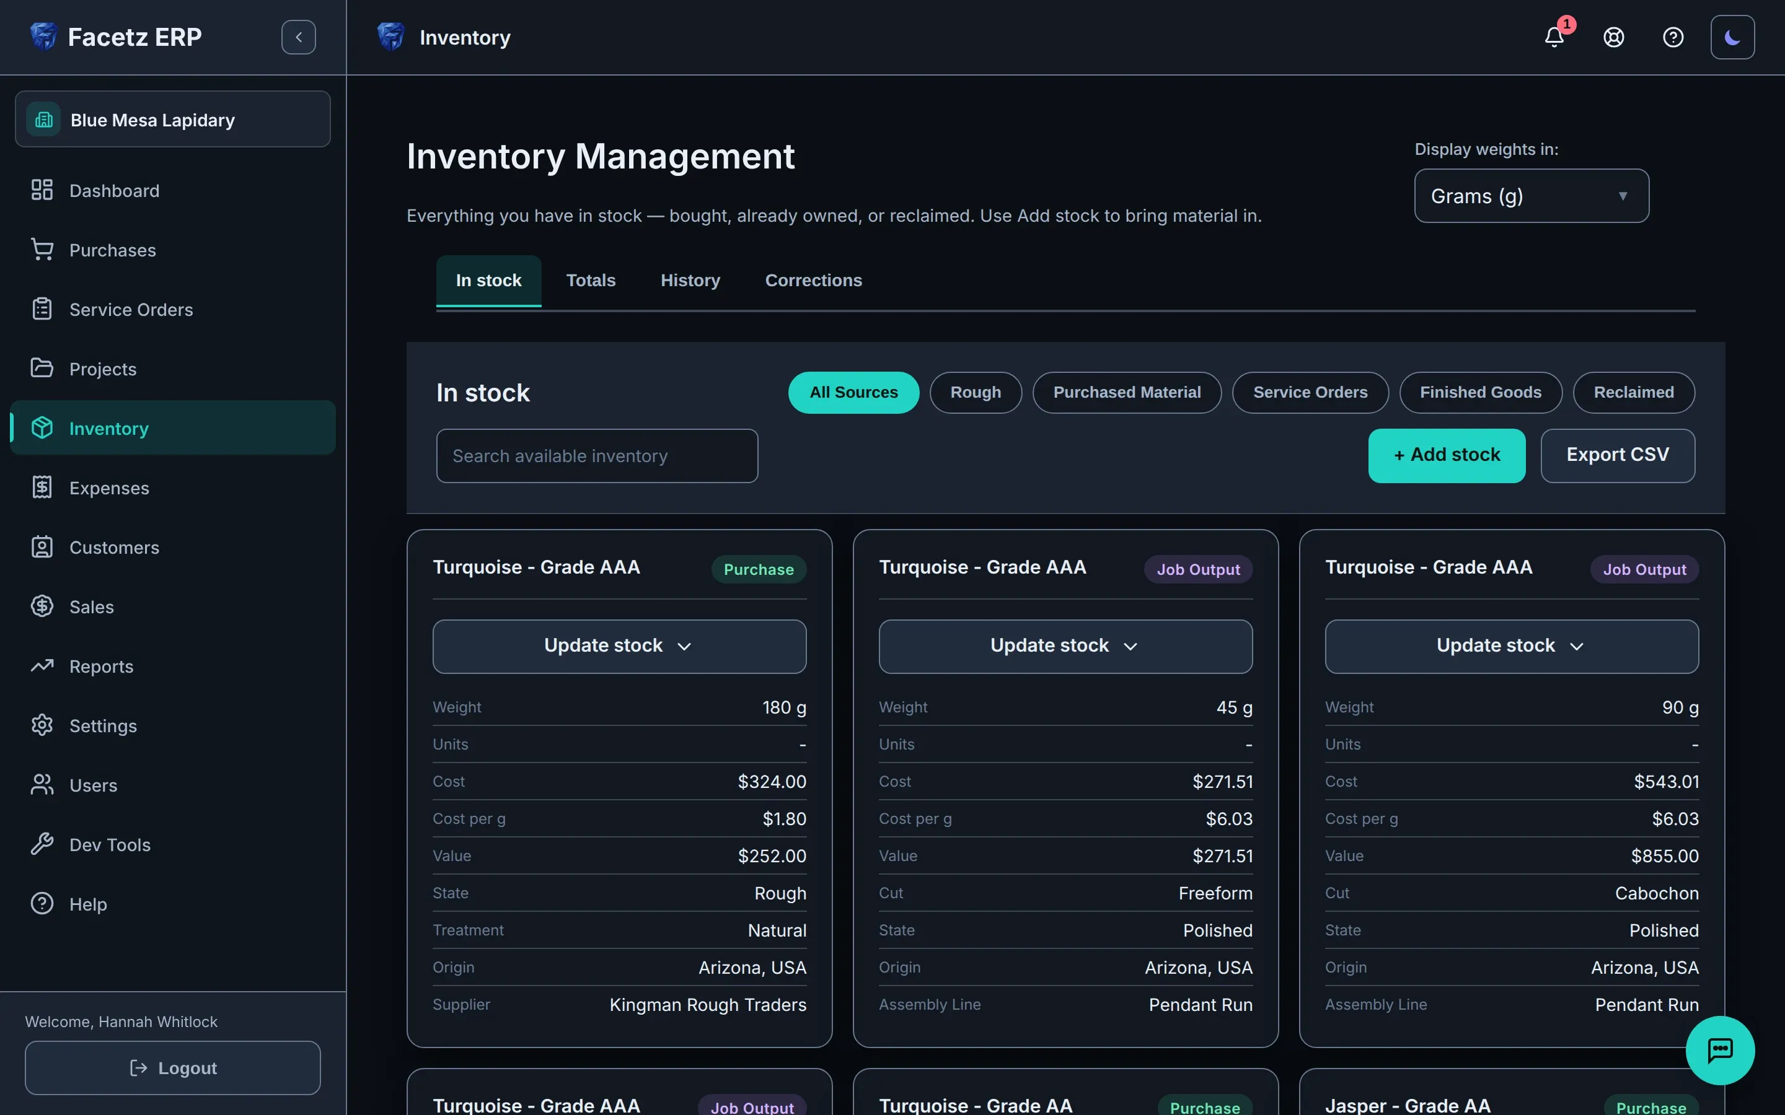Click the Search available inventory field
The width and height of the screenshot is (1785, 1115).
tap(597, 456)
